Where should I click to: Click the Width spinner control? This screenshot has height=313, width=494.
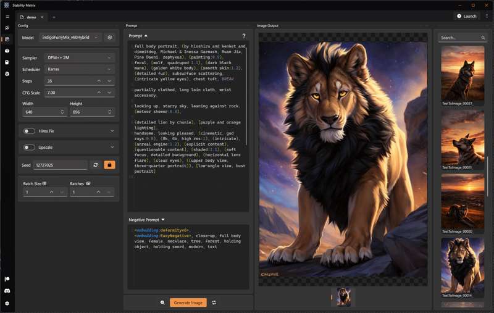pos(62,112)
